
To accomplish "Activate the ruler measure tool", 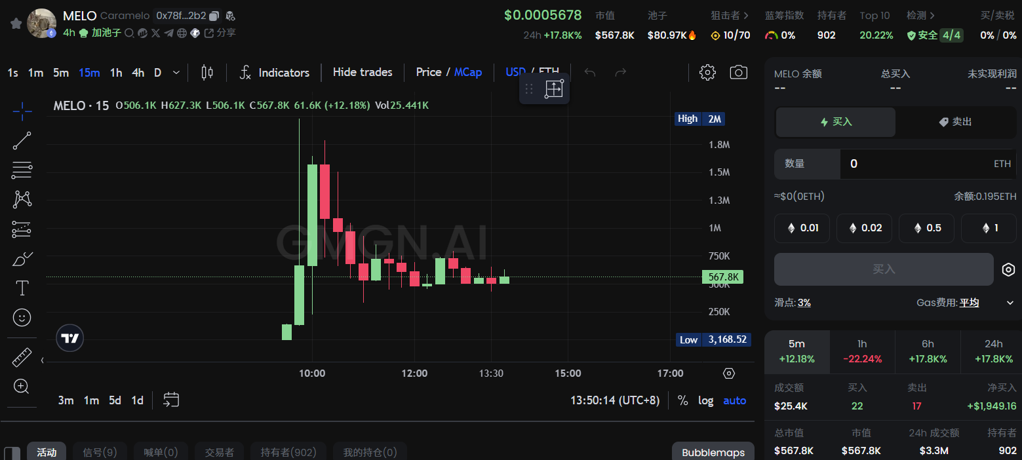I will (22, 357).
